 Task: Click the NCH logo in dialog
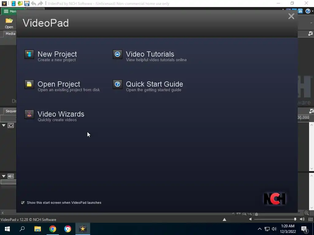coord(274,198)
